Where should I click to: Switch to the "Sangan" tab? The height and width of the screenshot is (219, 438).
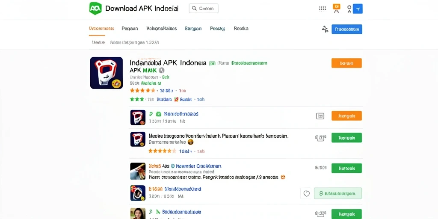pyautogui.click(x=193, y=29)
